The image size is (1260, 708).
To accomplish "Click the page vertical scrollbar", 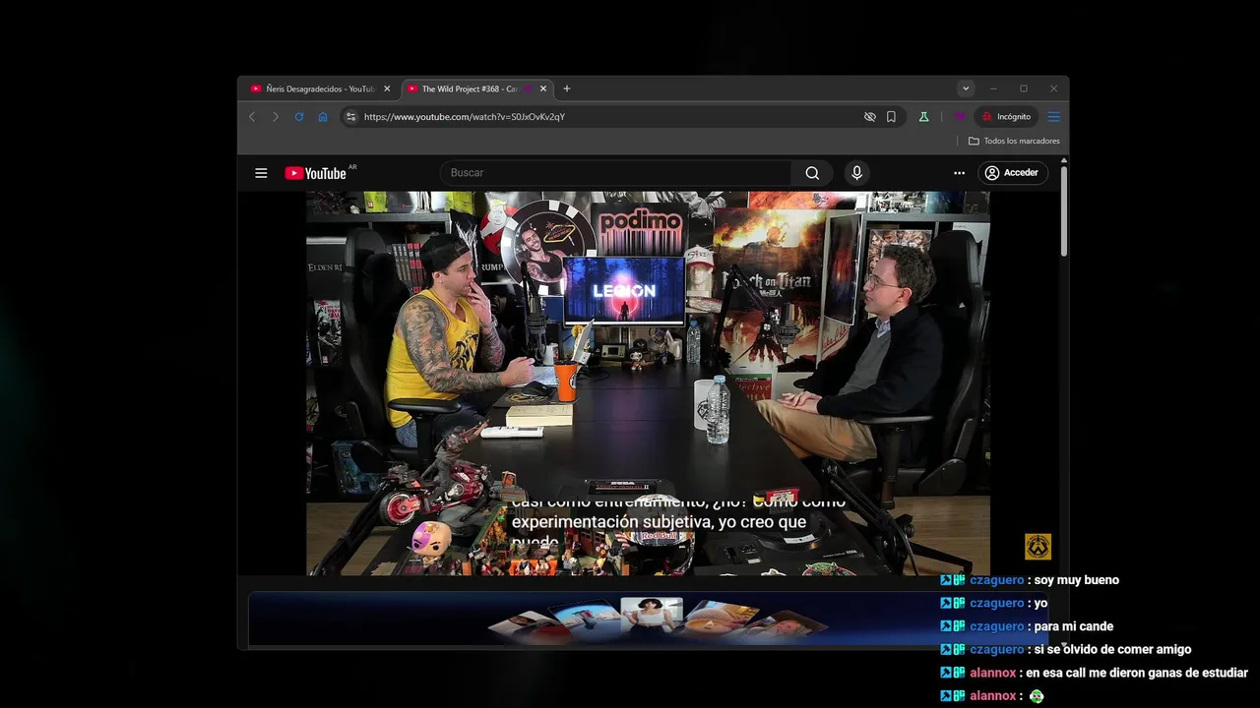I will click(x=1064, y=211).
